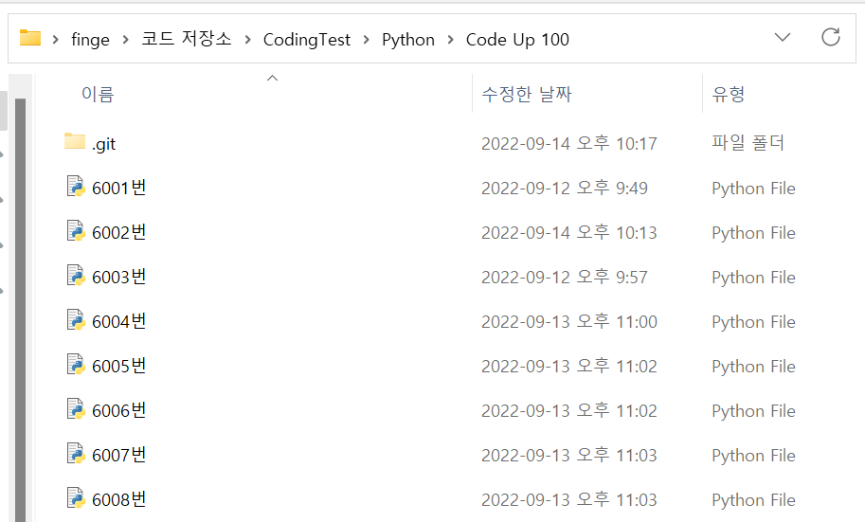Select file name 6001번

coord(119,188)
